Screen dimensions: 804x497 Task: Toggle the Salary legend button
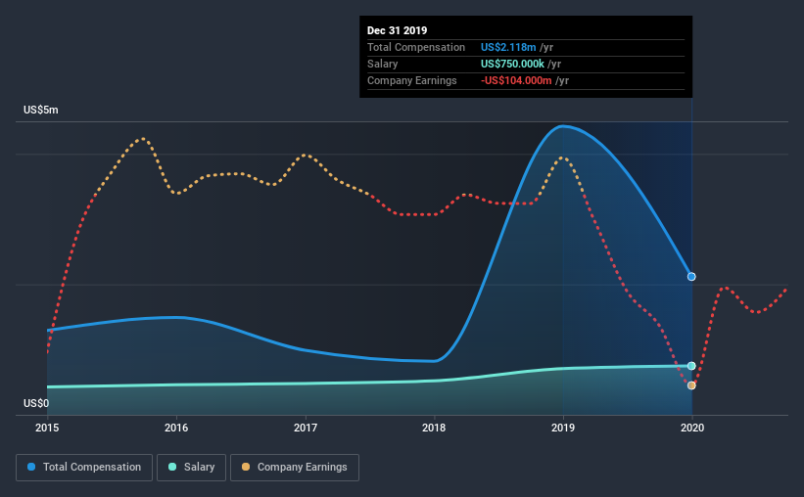pyautogui.click(x=191, y=468)
